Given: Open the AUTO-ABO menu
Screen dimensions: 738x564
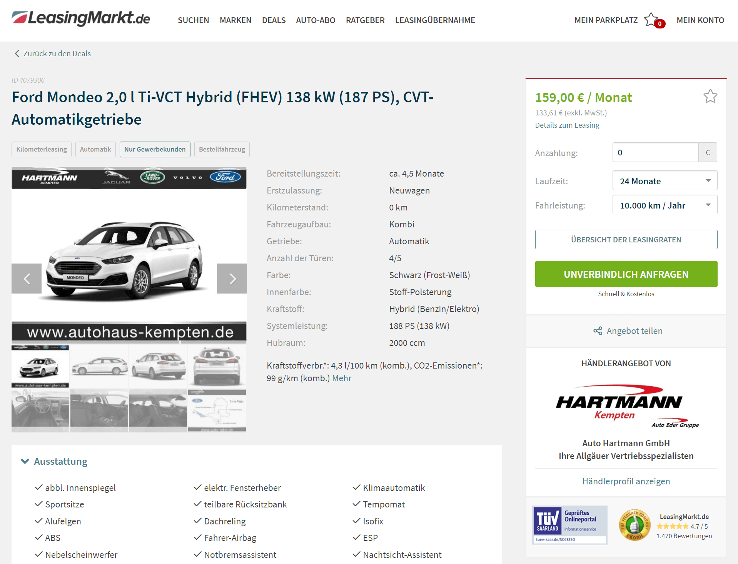Looking at the screenshot, I should click(316, 20).
